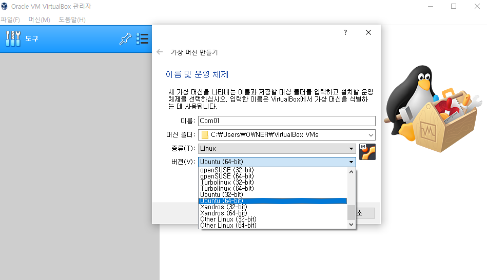Click the VirtualBox logo in title bar
This screenshot has width=487, height=280.
(x=4, y=6)
